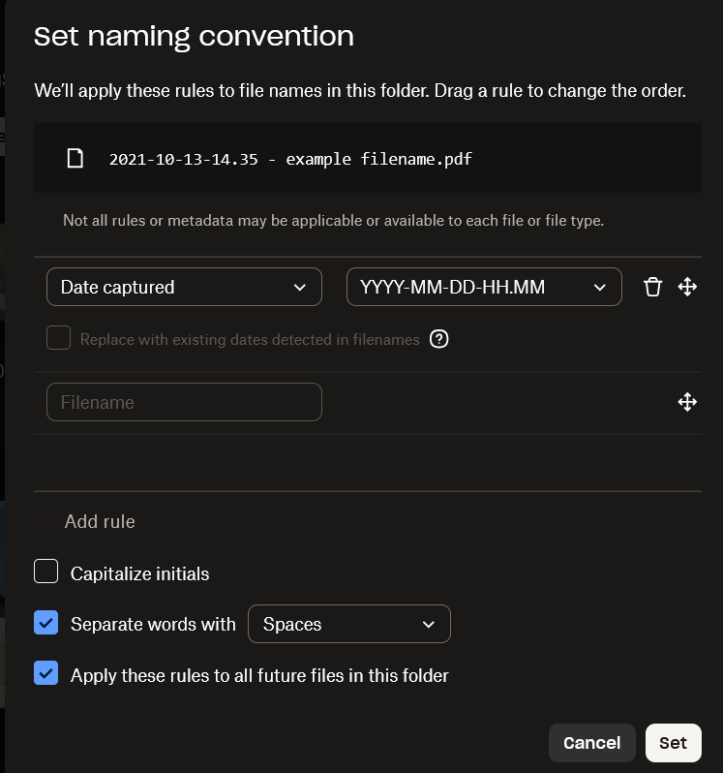723x773 pixels.
Task: Tick Replace with existing dates detected checkbox
Action: click(x=59, y=338)
